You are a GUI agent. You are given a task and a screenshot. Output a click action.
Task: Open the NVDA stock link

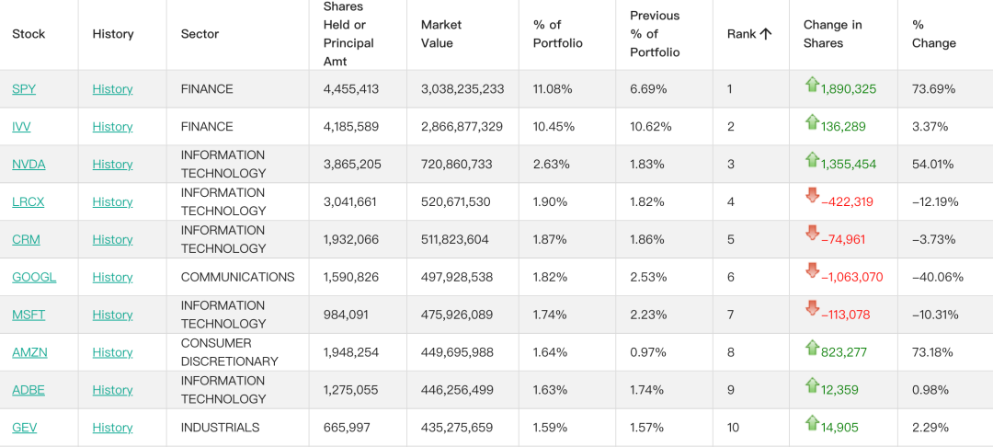point(29,165)
